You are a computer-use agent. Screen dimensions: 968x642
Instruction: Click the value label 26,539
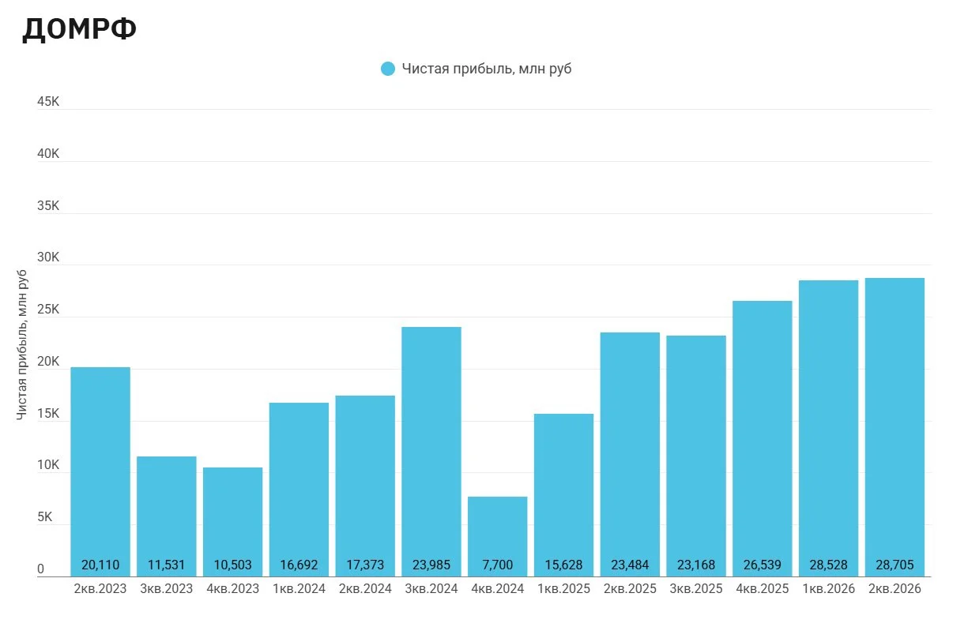(763, 565)
